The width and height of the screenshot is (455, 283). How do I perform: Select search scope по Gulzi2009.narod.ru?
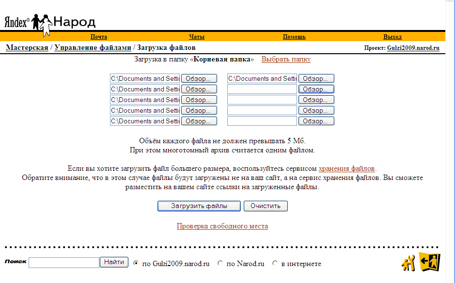pyautogui.click(x=136, y=263)
